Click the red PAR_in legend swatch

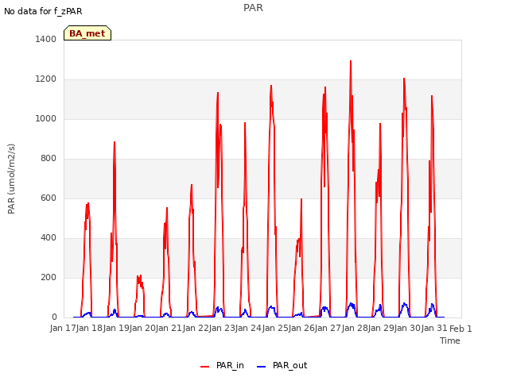coord(205,367)
